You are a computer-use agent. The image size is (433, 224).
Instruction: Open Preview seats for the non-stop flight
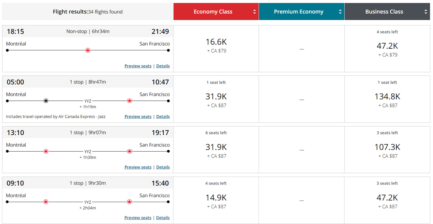(138, 66)
